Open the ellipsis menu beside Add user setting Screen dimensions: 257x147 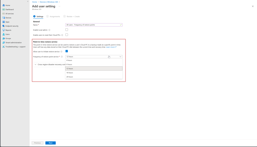coord(59,6)
